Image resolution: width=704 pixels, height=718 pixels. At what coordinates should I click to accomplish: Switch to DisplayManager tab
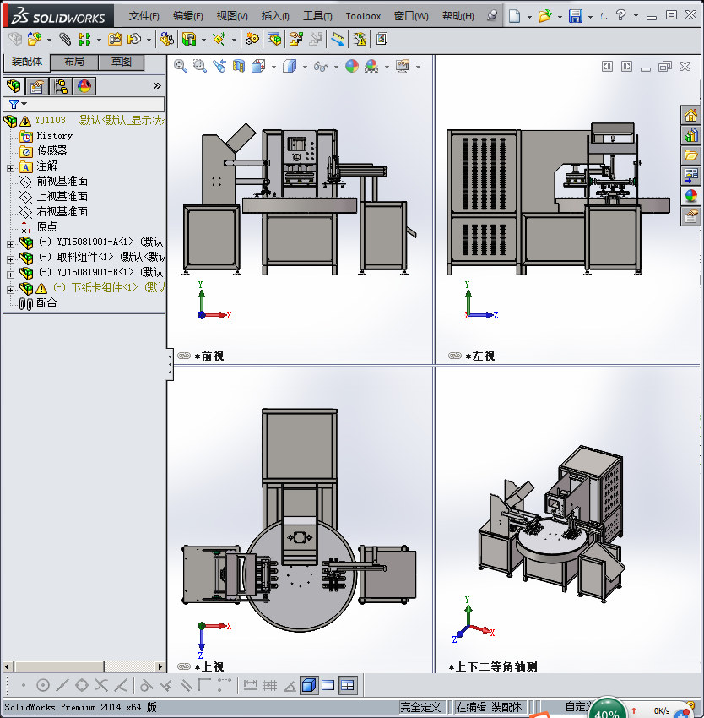point(84,86)
